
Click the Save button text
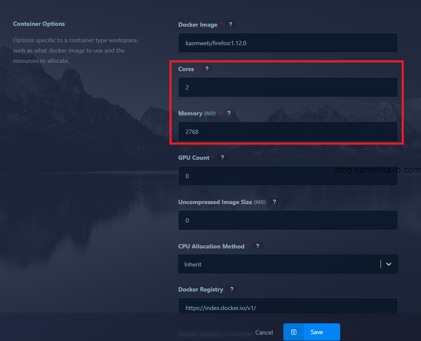point(317,332)
